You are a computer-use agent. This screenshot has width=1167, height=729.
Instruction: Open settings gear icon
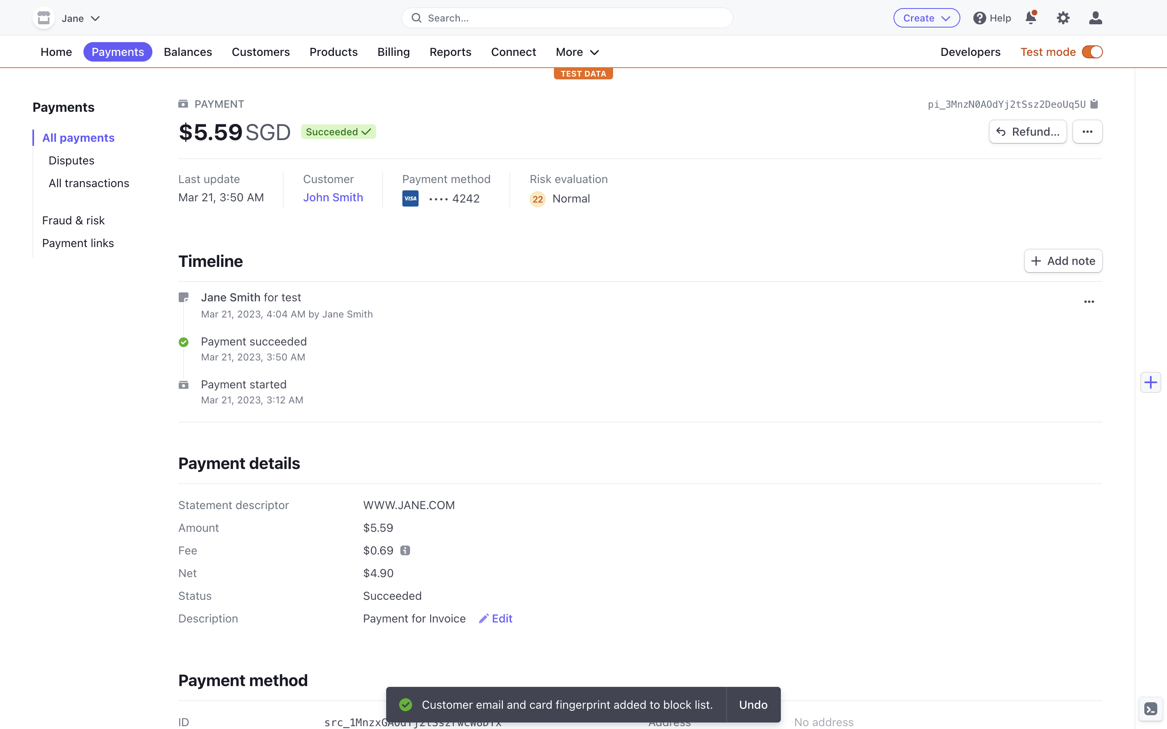1063,18
